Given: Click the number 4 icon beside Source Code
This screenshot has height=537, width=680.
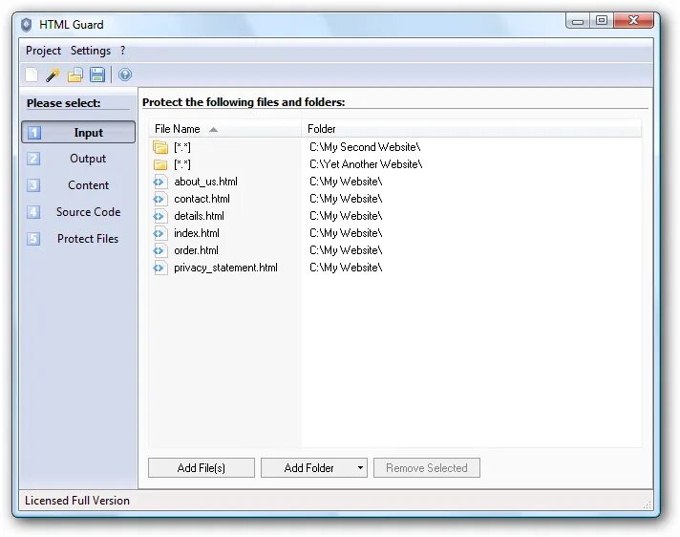Looking at the screenshot, I should pos(33,212).
